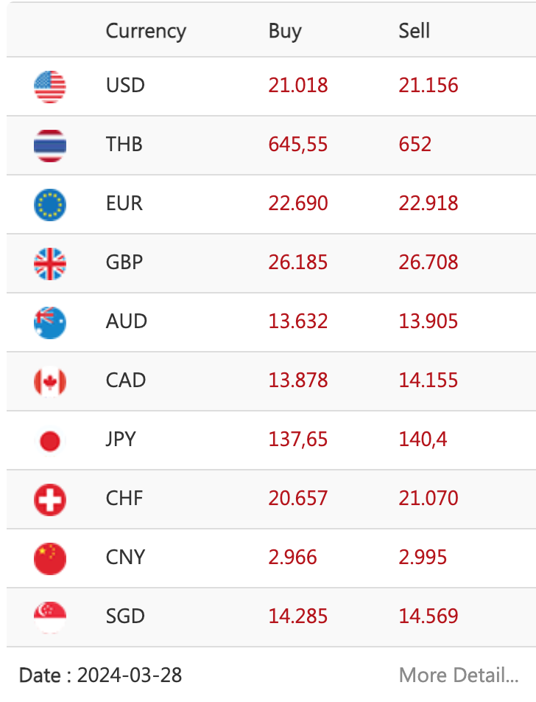The height and width of the screenshot is (702, 536).
Task: Click the Buy column header
Action: (x=285, y=31)
